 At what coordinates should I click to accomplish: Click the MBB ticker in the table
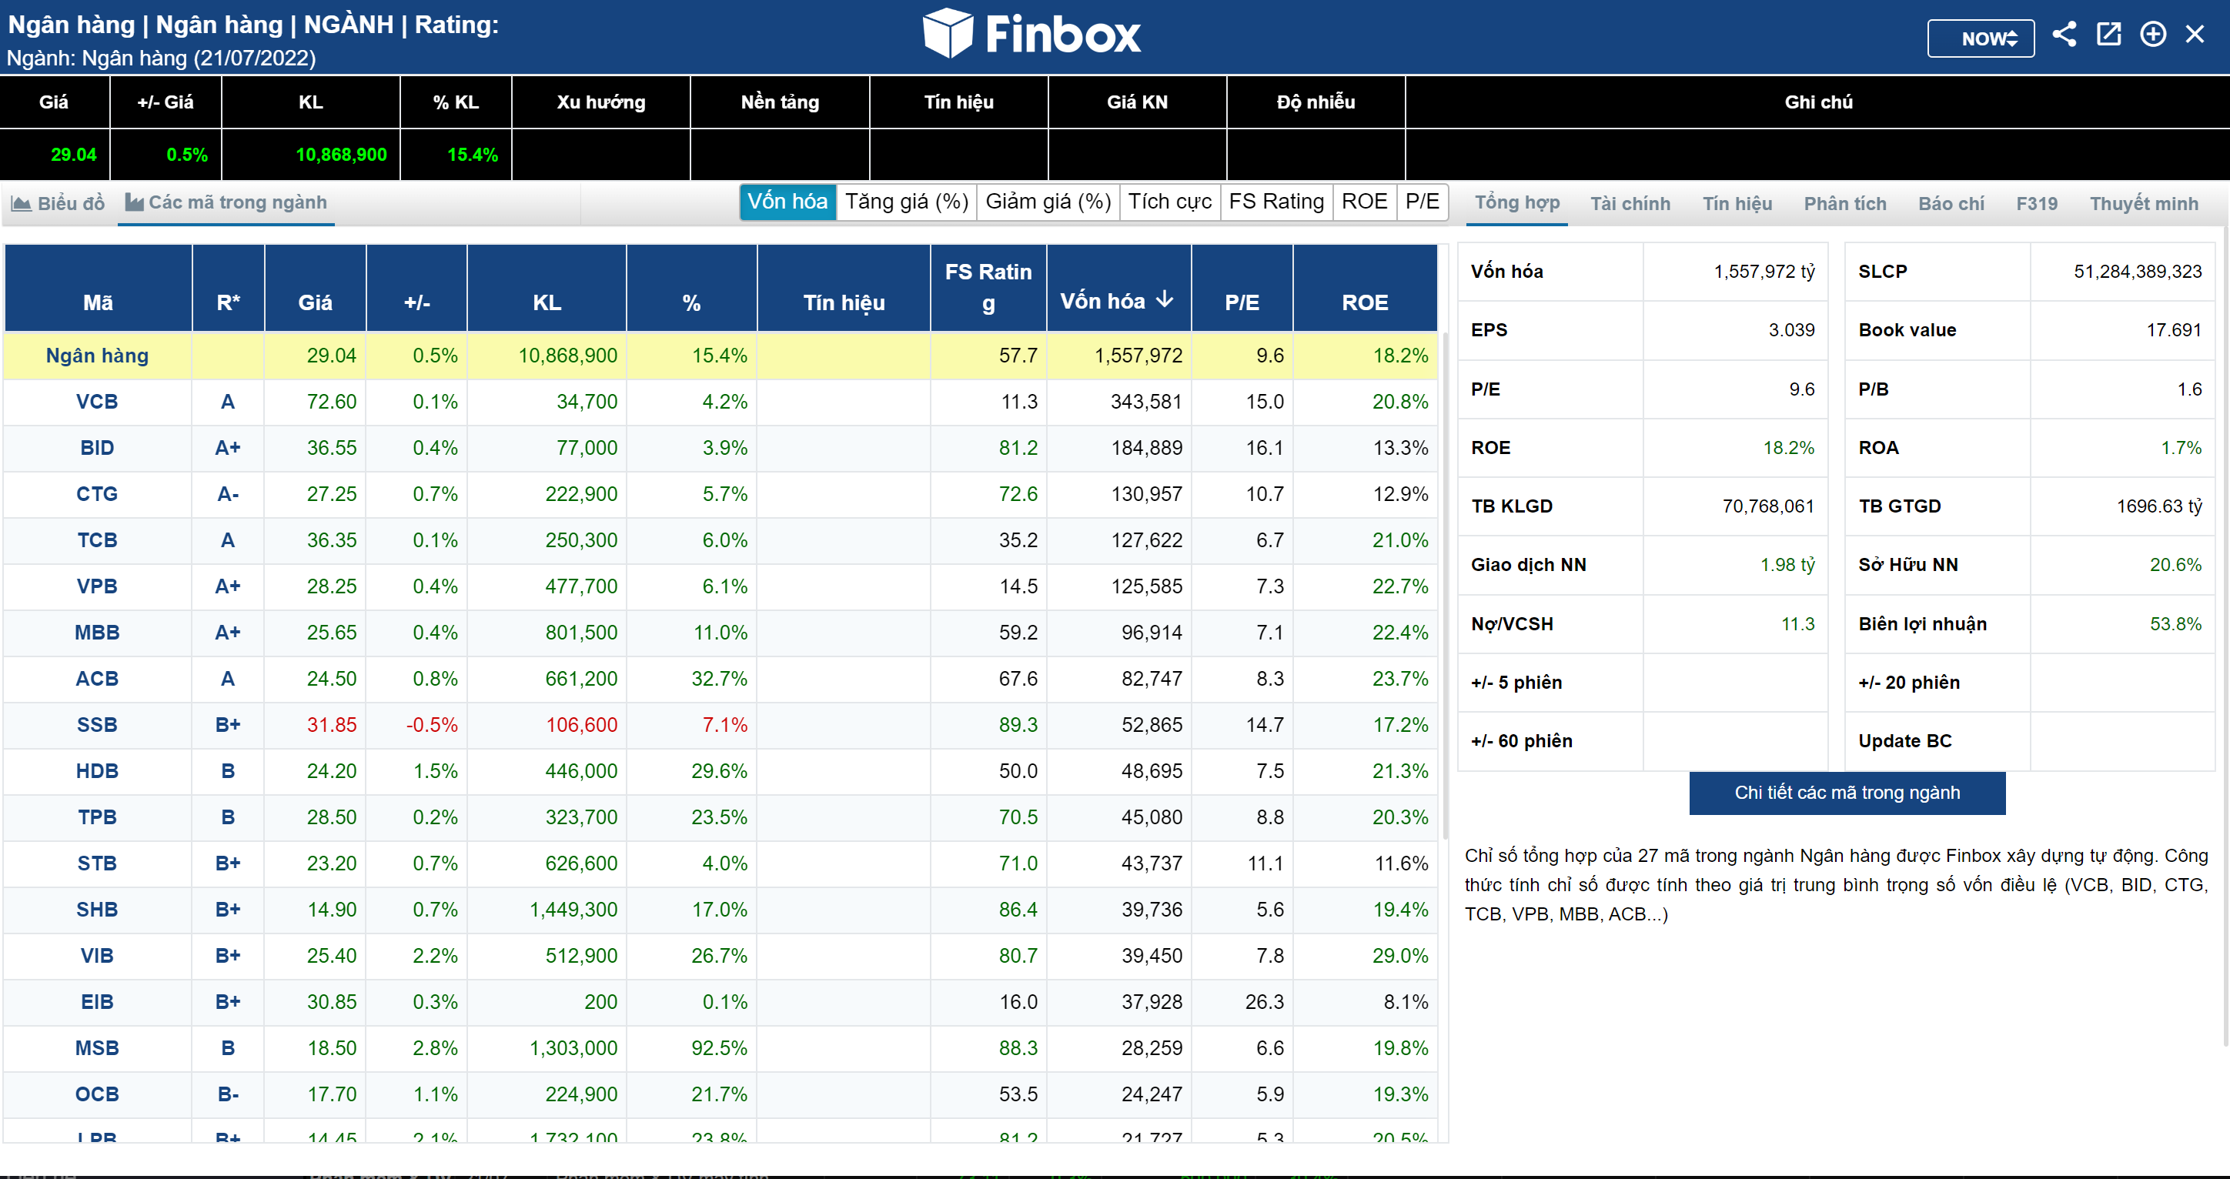pos(97,633)
